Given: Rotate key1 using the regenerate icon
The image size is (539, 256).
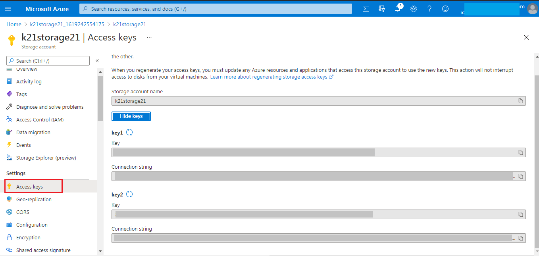Looking at the screenshot, I should pos(129,133).
